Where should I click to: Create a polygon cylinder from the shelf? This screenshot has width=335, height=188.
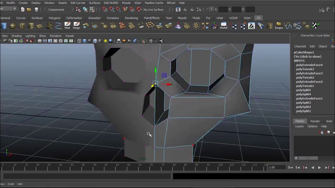click(x=31, y=26)
